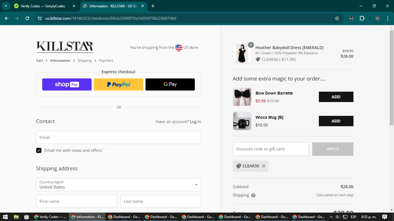Reload the Killstar checkout page

point(27,18)
